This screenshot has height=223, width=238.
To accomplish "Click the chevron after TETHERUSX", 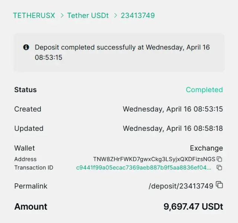I will [x=61, y=16].
